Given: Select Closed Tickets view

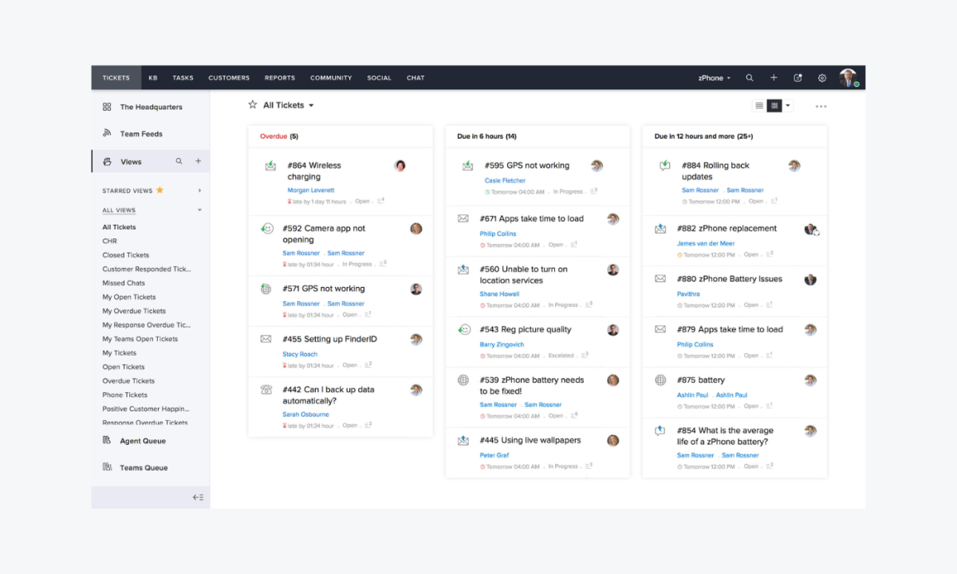Looking at the screenshot, I should tap(126, 255).
